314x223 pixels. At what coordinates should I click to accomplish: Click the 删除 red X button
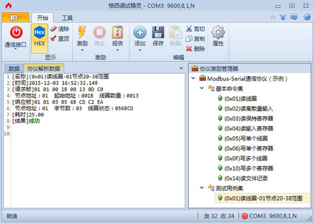(x=195, y=48)
